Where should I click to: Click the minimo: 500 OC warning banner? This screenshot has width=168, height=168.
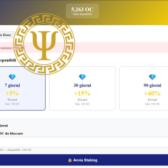(84, 47)
